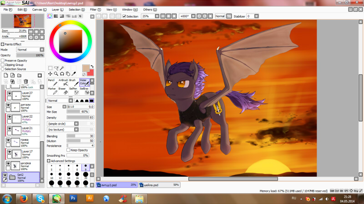Zoom in with navigator plus button

coord(36,31)
